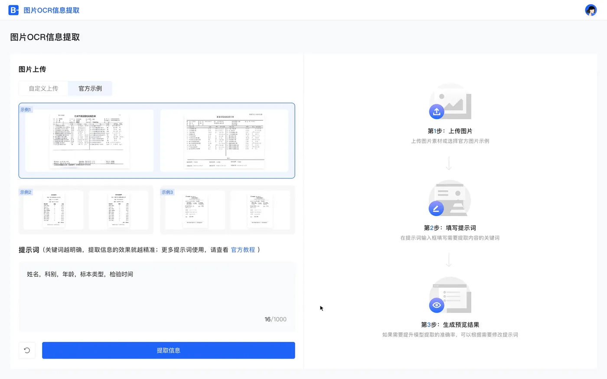This screenshot has width=607, height=379.
Task: Click the 示例1 label tag
Action: 26,110
